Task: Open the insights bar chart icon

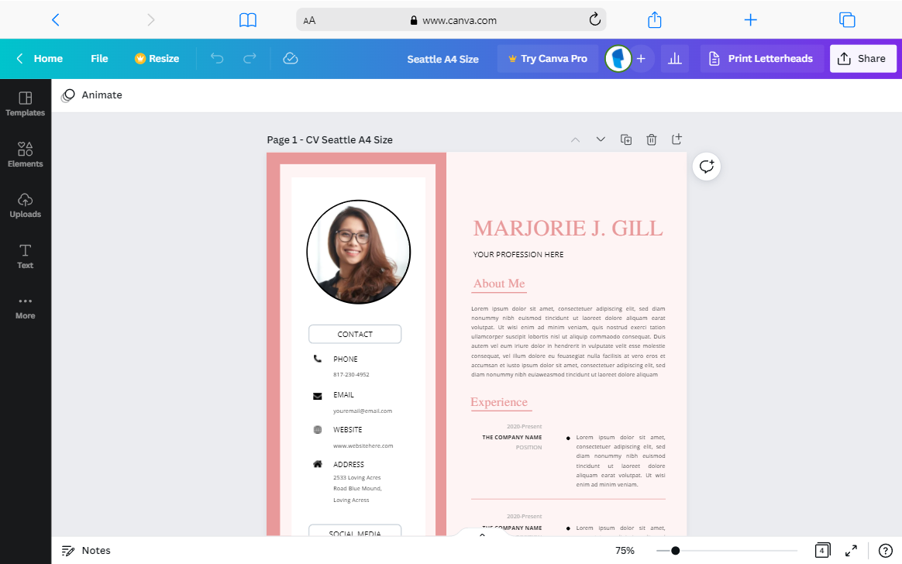Action: click(675, 59)
